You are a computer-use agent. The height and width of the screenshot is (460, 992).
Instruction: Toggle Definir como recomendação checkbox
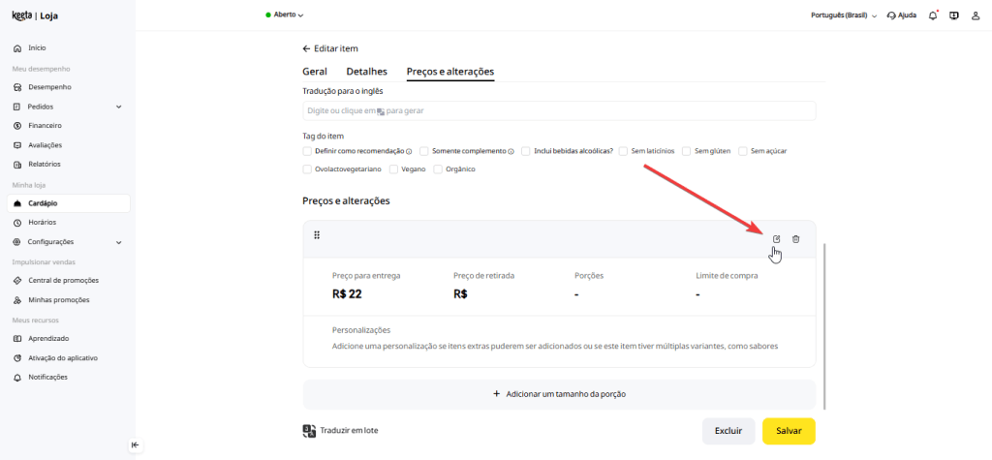point(307,151)
